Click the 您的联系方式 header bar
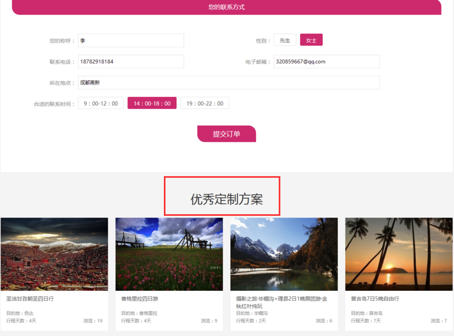Screen dimensions: 454x336 coord(226,7)
